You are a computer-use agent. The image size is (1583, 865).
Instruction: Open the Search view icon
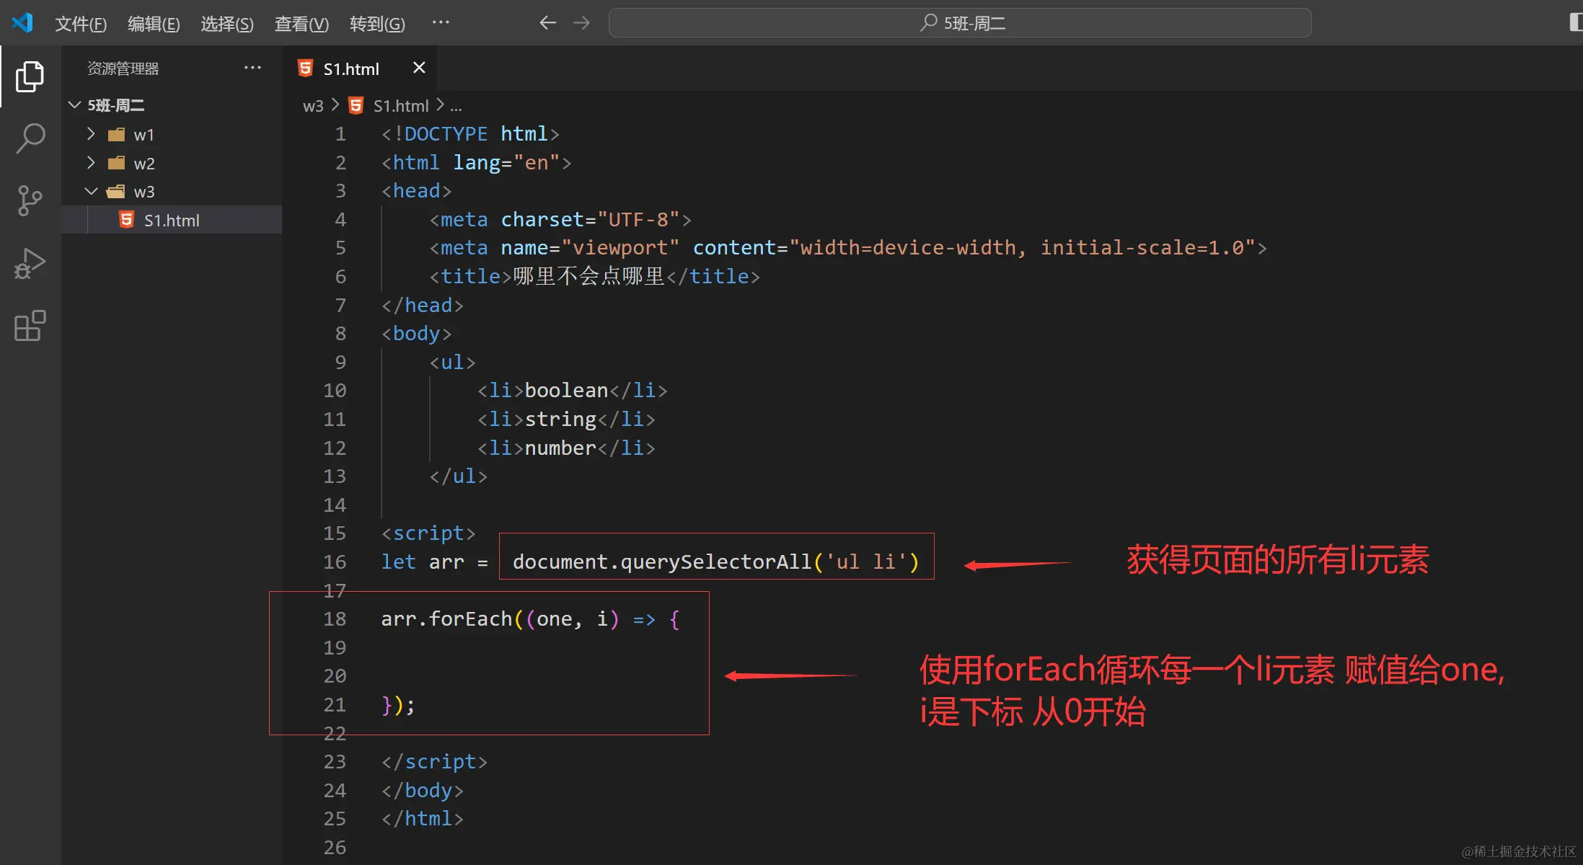(x=30, y=138)
